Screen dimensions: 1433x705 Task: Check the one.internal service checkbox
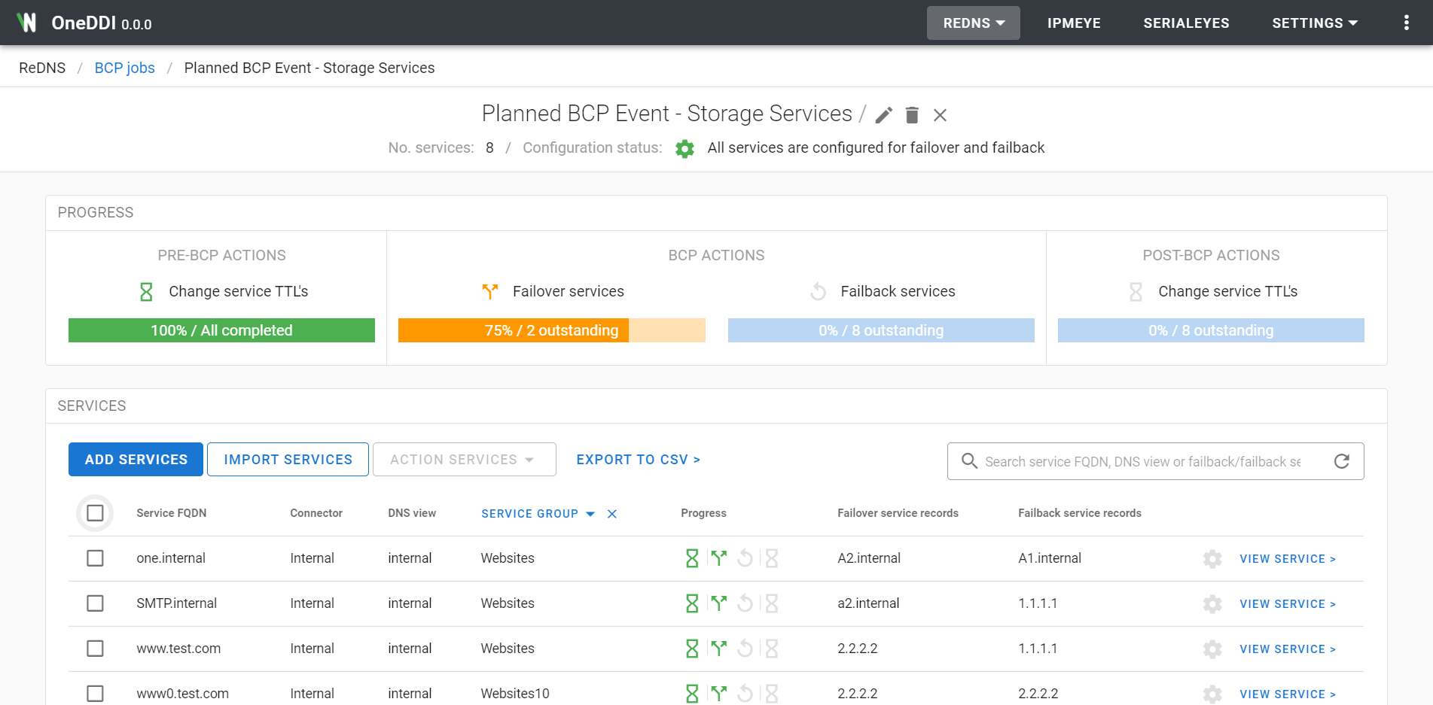click(95, 558)
